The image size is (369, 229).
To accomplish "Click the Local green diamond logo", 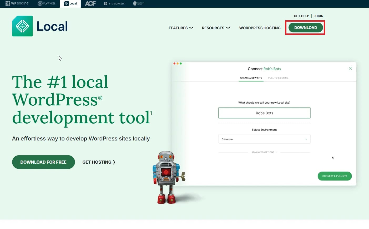I will pyautogui.click(x=22, y=26).
